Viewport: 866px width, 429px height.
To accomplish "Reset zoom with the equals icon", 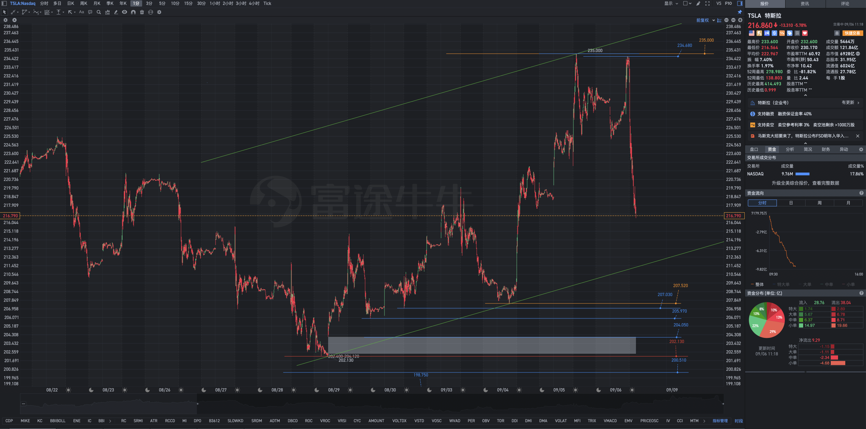I will (x=726, y=20).
